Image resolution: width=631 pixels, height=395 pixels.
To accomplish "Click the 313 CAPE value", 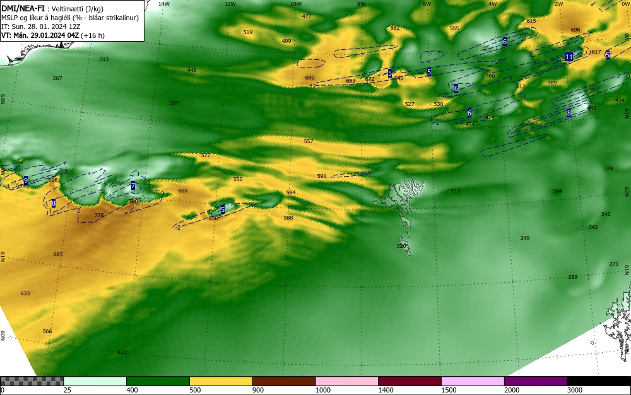I will 104,59.
